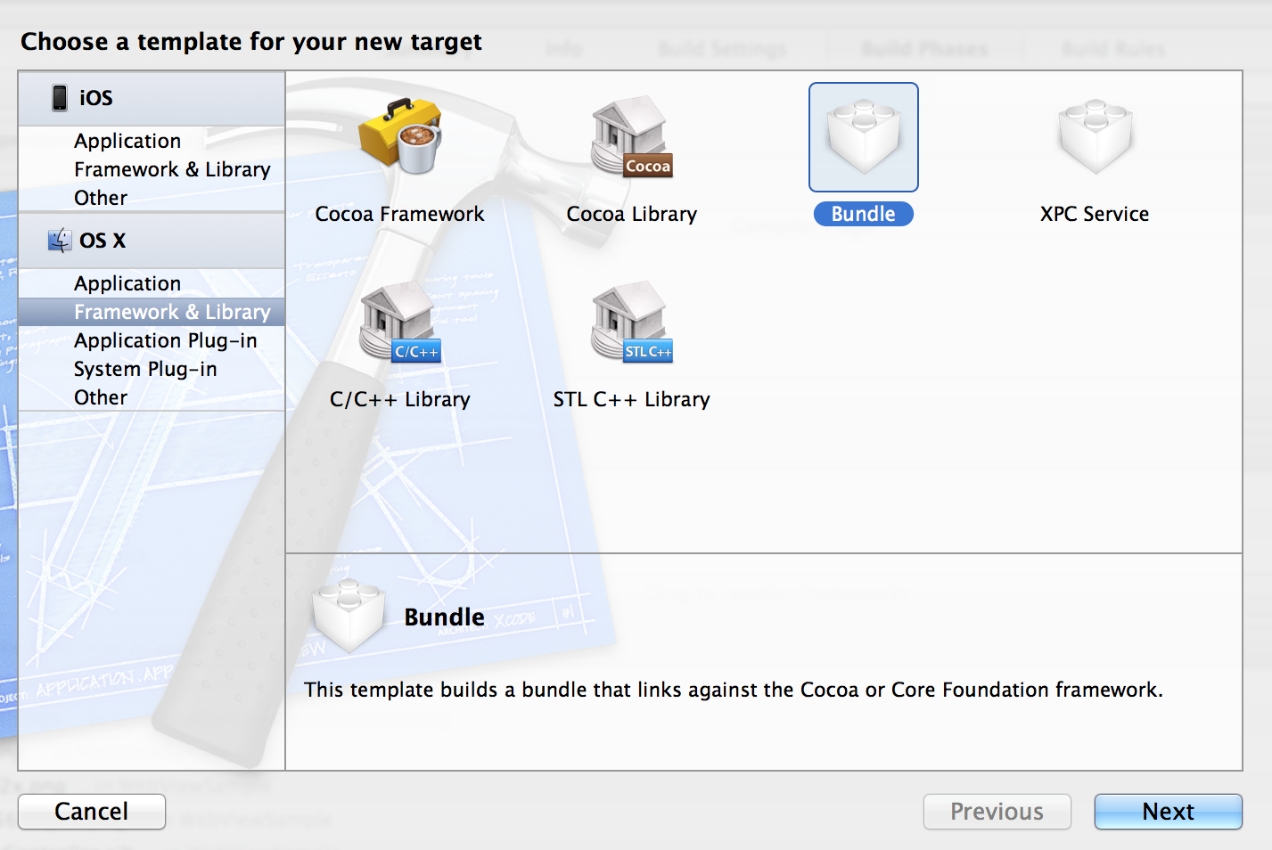Click the Bundle template description text

click(733, 690)
